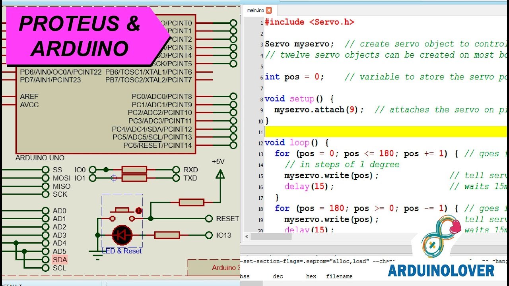The height and width of the screenshot is (286, 509).
Task: Click the SCK terminal circle
Action: point(45,194)
